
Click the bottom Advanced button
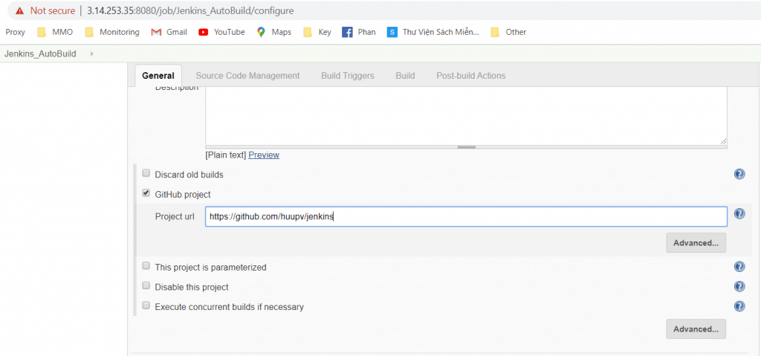[x=696, y=329]
